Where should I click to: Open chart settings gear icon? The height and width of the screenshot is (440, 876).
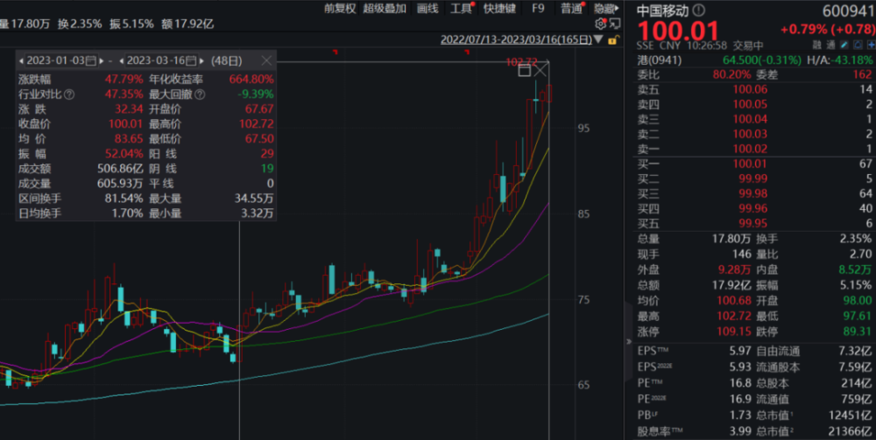[x=601, y=24]
